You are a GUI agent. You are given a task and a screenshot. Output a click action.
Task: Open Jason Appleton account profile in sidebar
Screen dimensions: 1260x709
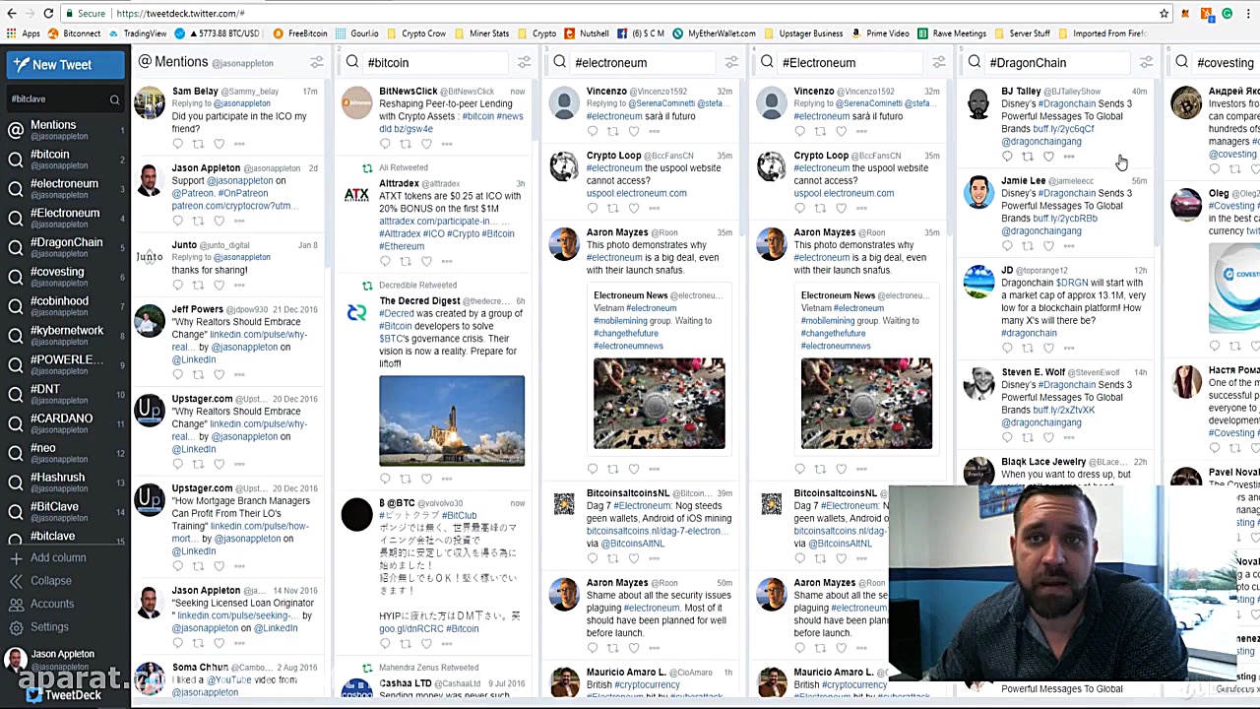[51, 659]
